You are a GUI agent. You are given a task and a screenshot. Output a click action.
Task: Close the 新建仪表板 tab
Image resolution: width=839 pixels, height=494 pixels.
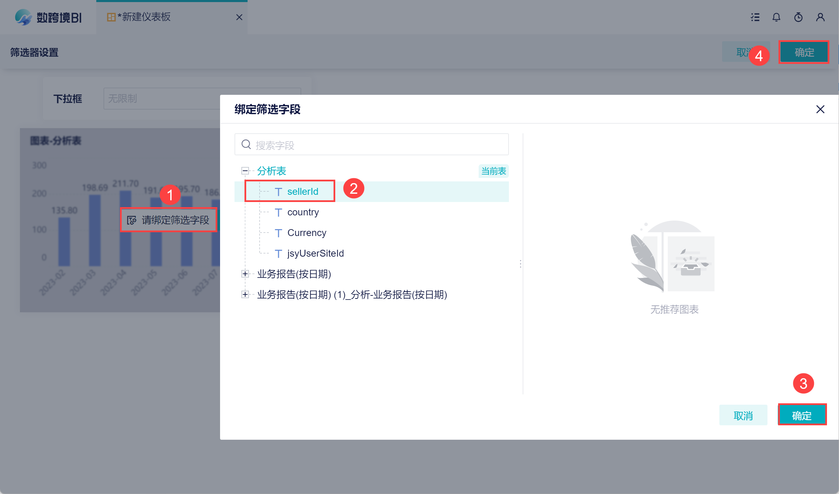pyautogui.click(x=239, y=17)
